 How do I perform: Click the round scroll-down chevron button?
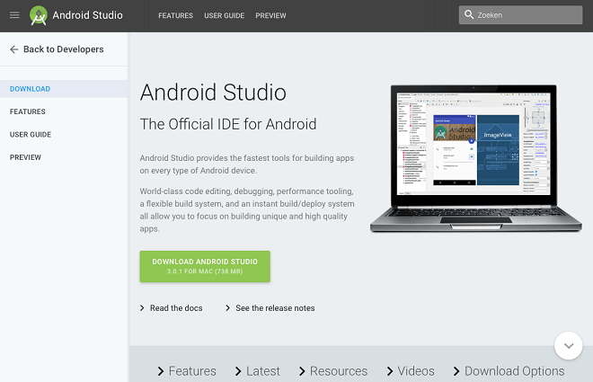pos(568,346)
